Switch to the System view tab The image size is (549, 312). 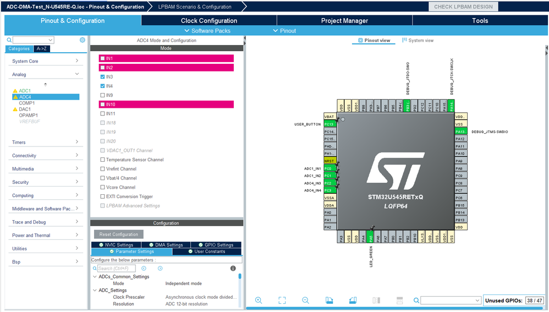pos(418,40)
